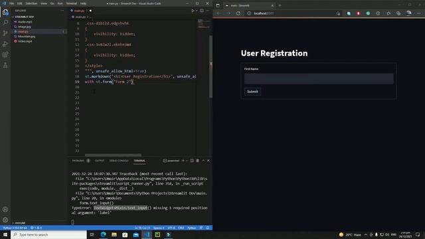View site information icon beside localhost
The image size is (425, 239).
point(249,13)
